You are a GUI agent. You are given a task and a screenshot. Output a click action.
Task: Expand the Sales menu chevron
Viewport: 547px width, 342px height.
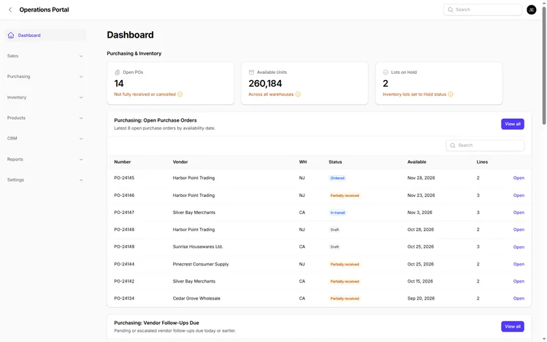point(81,56)
